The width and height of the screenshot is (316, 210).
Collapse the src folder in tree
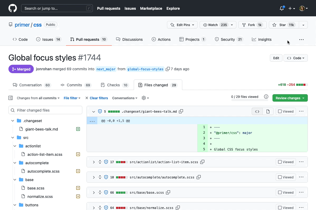point(13,138)
